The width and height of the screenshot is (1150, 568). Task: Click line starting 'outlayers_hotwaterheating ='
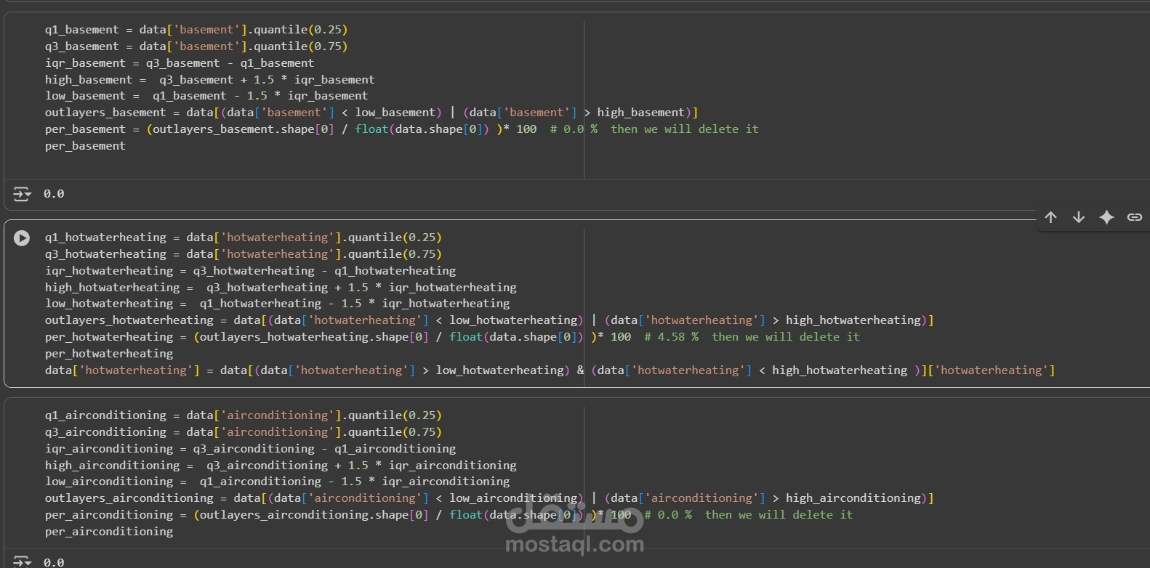point(489,320)
